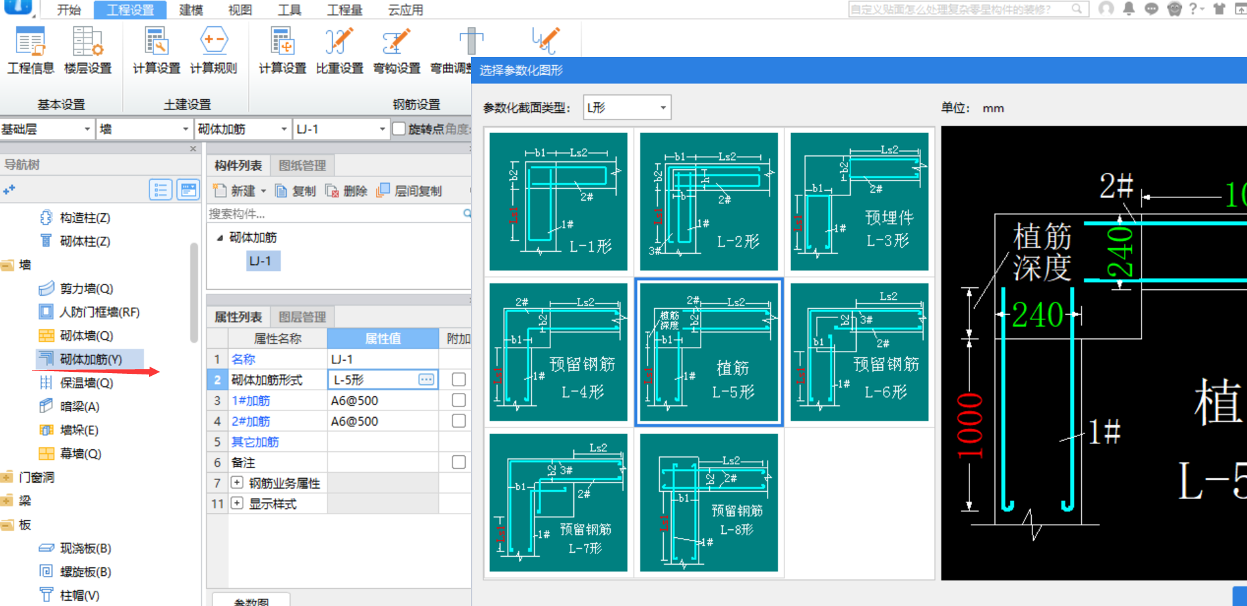Open 工程信息 project info tool
Image resolution: width=1247 pixels, height=606 pixels.
point(30,51)
